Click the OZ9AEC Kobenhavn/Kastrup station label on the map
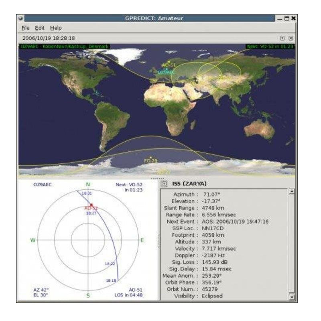This screenshot has width=321, height=321. coord(65,47)
